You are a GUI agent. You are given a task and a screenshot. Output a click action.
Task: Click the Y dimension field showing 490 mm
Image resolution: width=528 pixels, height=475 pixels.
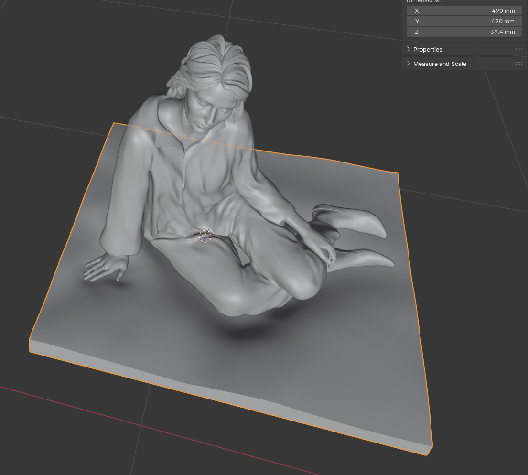(464, 21)
